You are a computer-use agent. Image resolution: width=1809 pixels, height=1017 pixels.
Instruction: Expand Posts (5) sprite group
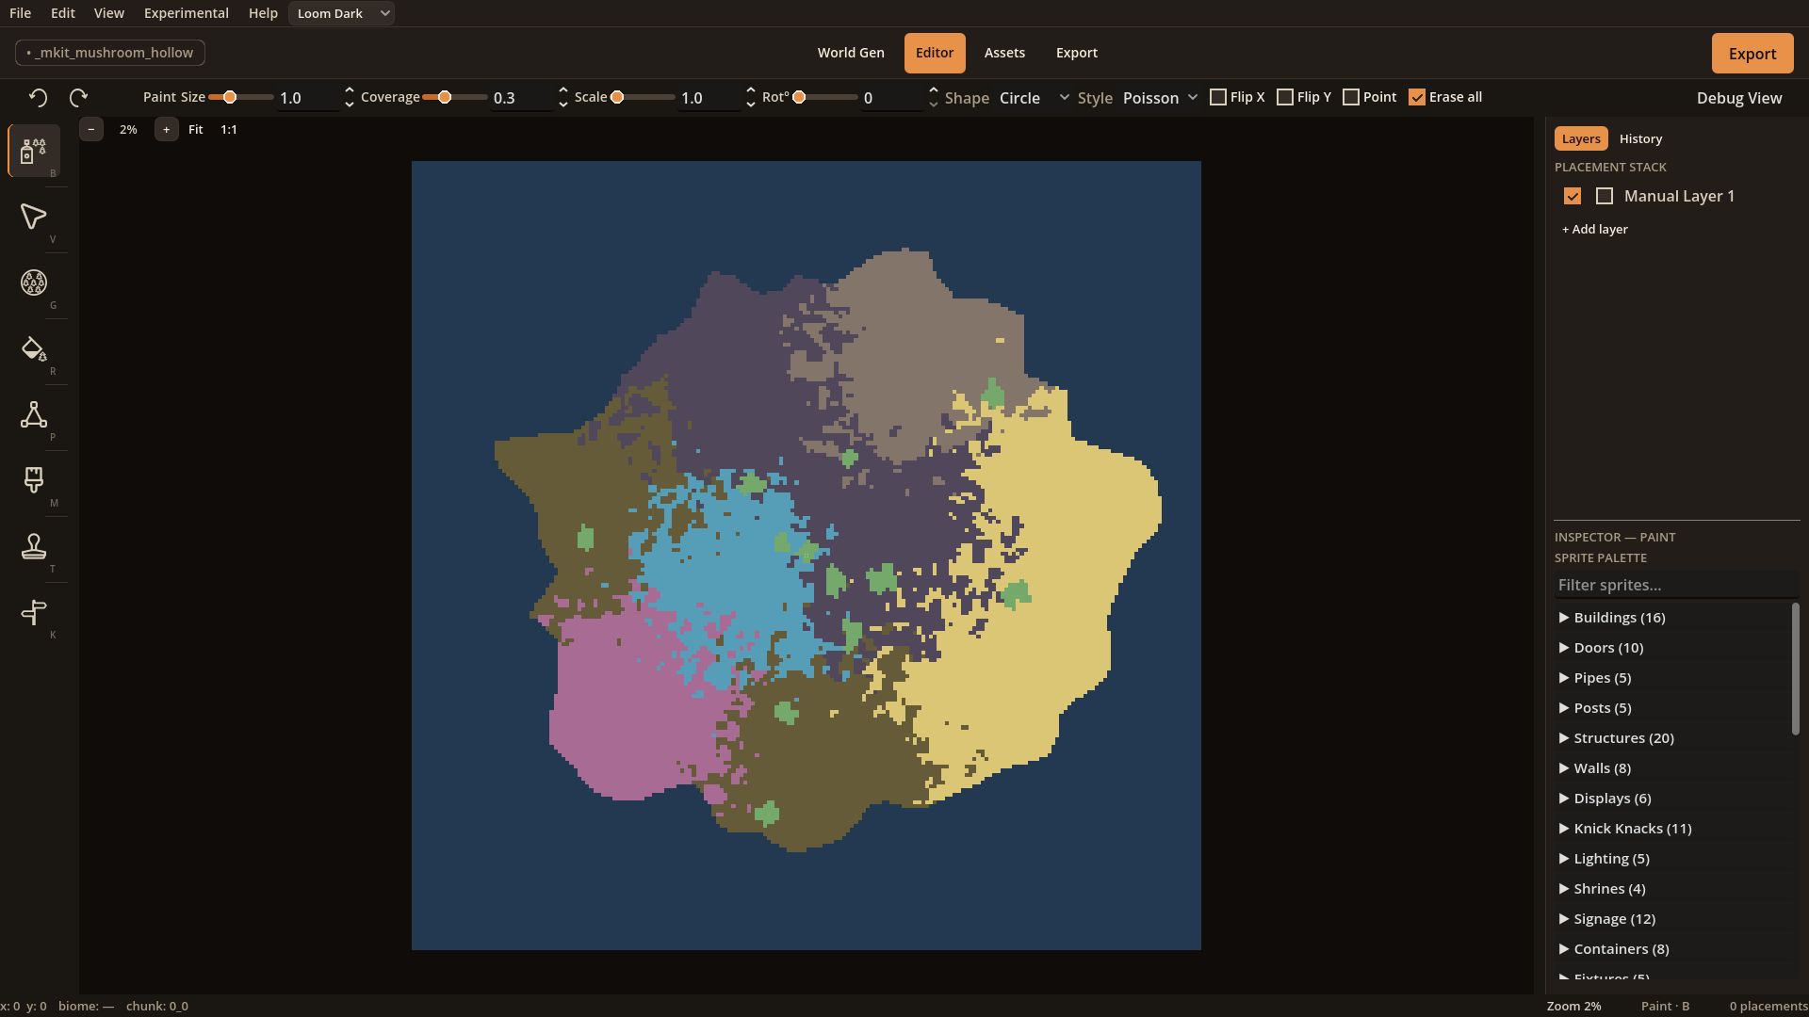point(1672,708)
